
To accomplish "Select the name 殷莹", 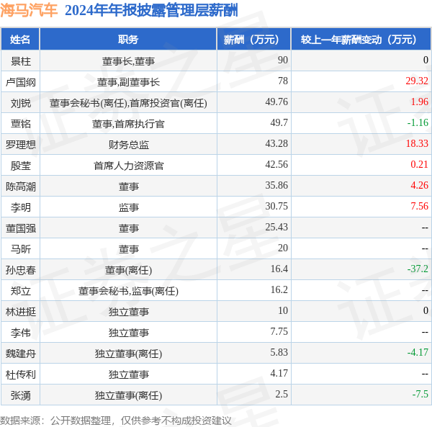I will pyautogui.click(x=21, y=166).
